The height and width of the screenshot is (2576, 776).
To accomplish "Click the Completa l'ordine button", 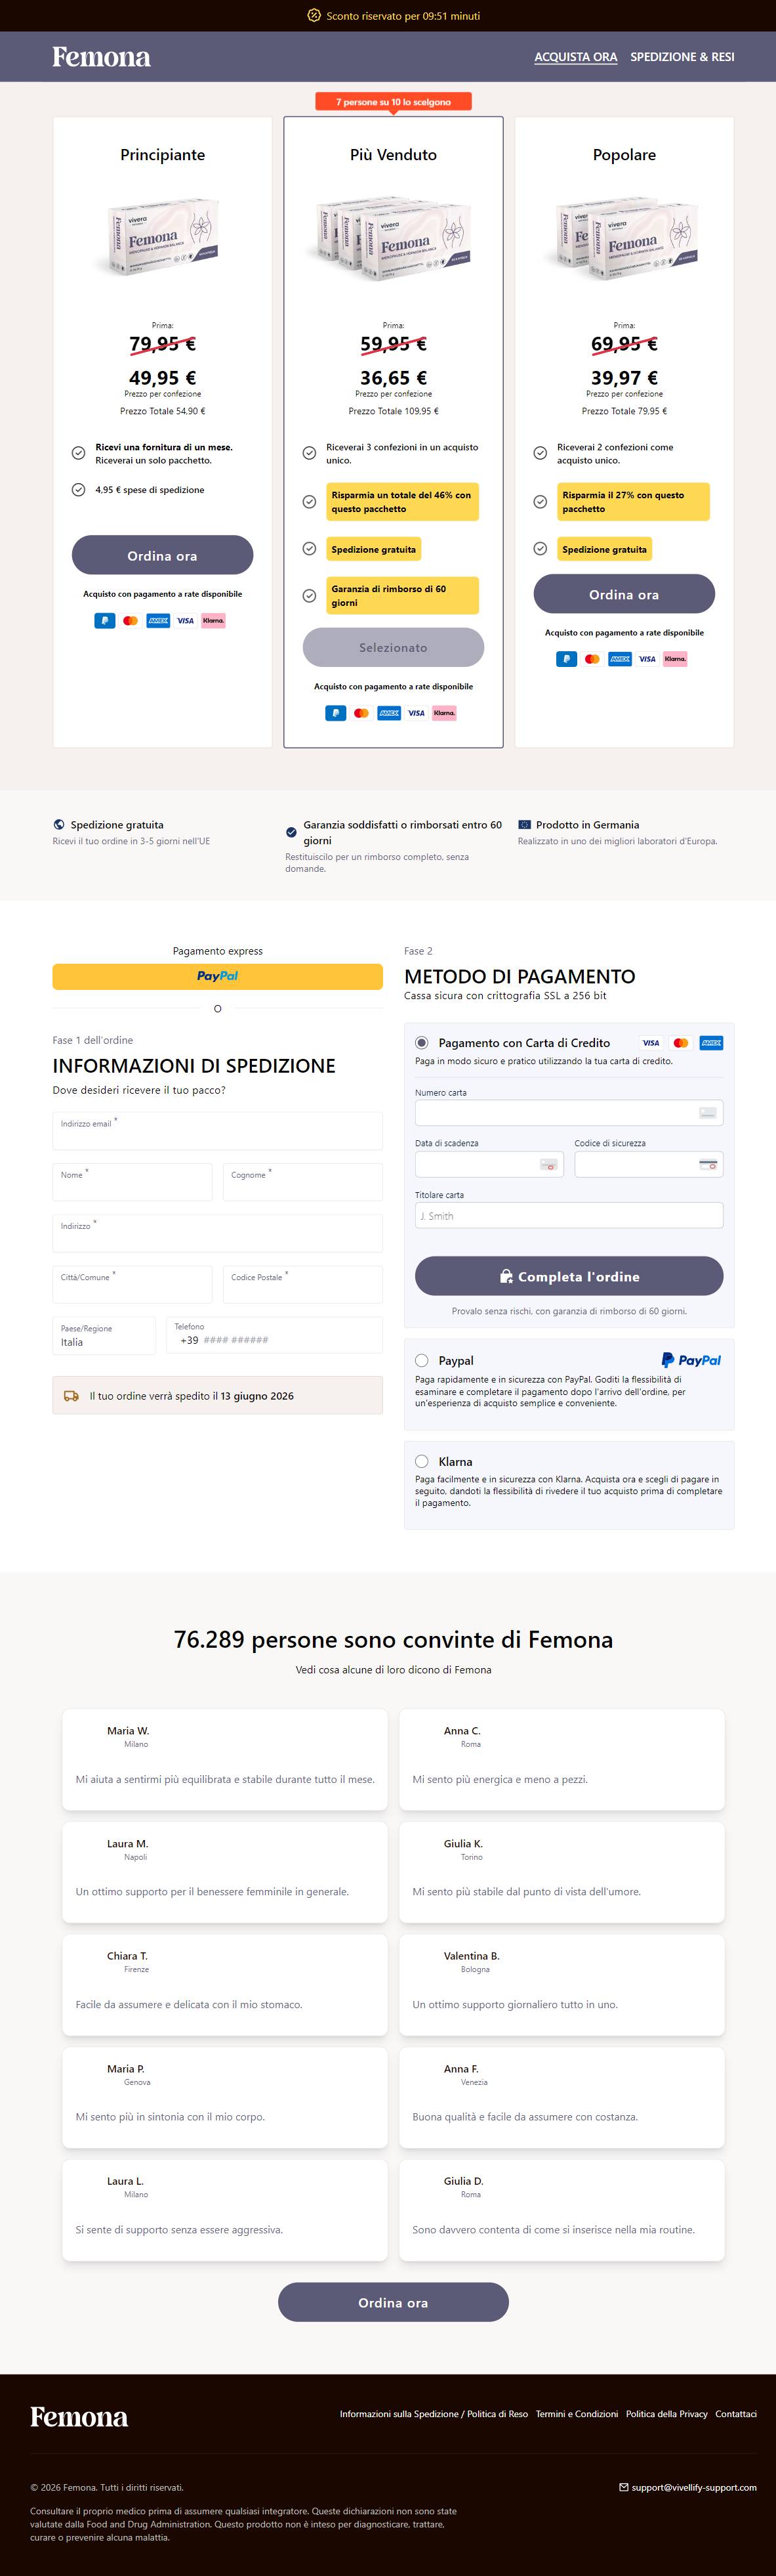I will [569, 1276].
